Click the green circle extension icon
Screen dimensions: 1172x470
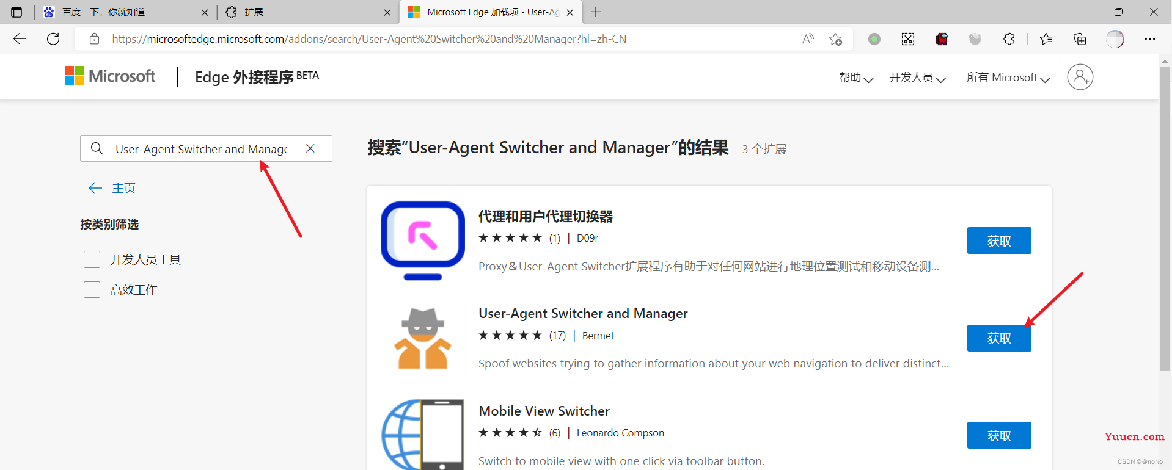[874, 39]
